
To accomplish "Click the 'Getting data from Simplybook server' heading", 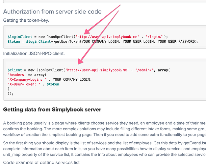I will (52, 109).
